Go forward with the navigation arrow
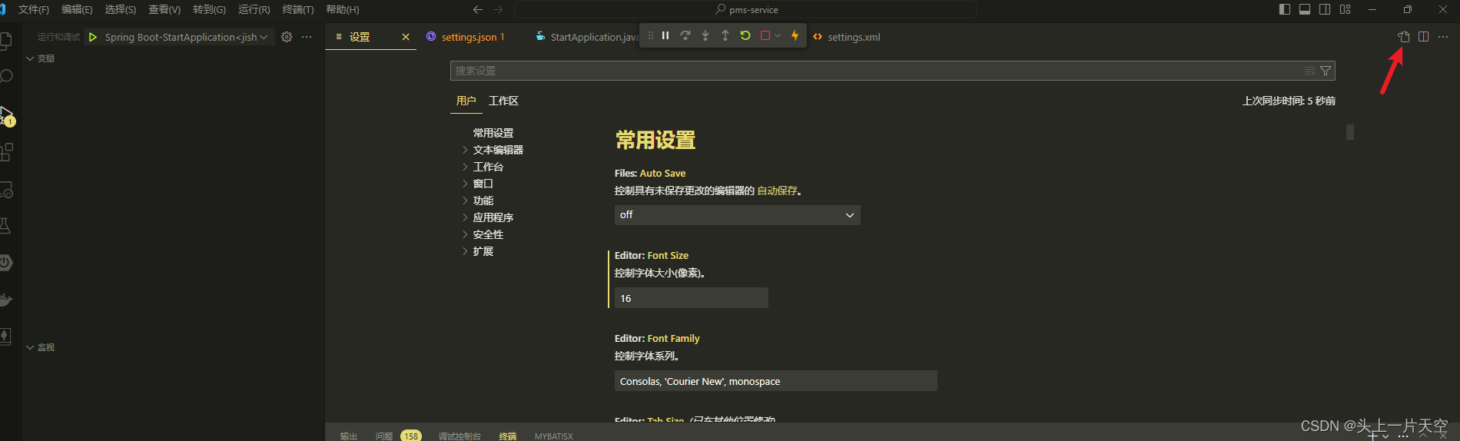Viewport: 1460px width, 441px height. coord(498,9)
